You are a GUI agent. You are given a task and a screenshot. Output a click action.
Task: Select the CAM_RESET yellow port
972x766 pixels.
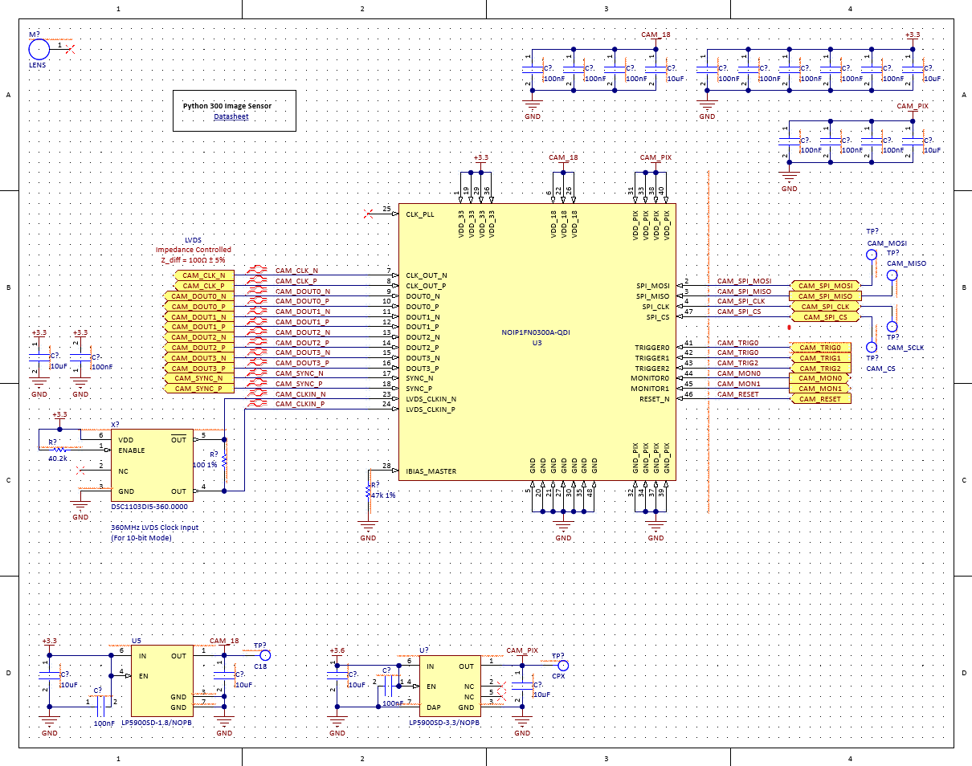click(x=821, y=399)
